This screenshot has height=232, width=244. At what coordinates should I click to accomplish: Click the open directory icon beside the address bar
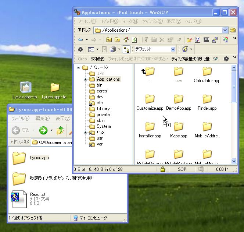[x=233, y=30]
